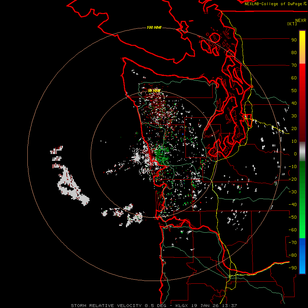Click the 50 NMI range ring label
The height and width of the screenshot is (308, 308).
[x=154, y=91]
